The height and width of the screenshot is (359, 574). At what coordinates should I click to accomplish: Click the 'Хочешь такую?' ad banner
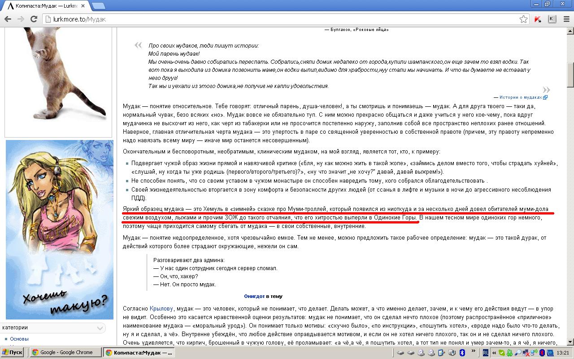[x=60, y=230]
